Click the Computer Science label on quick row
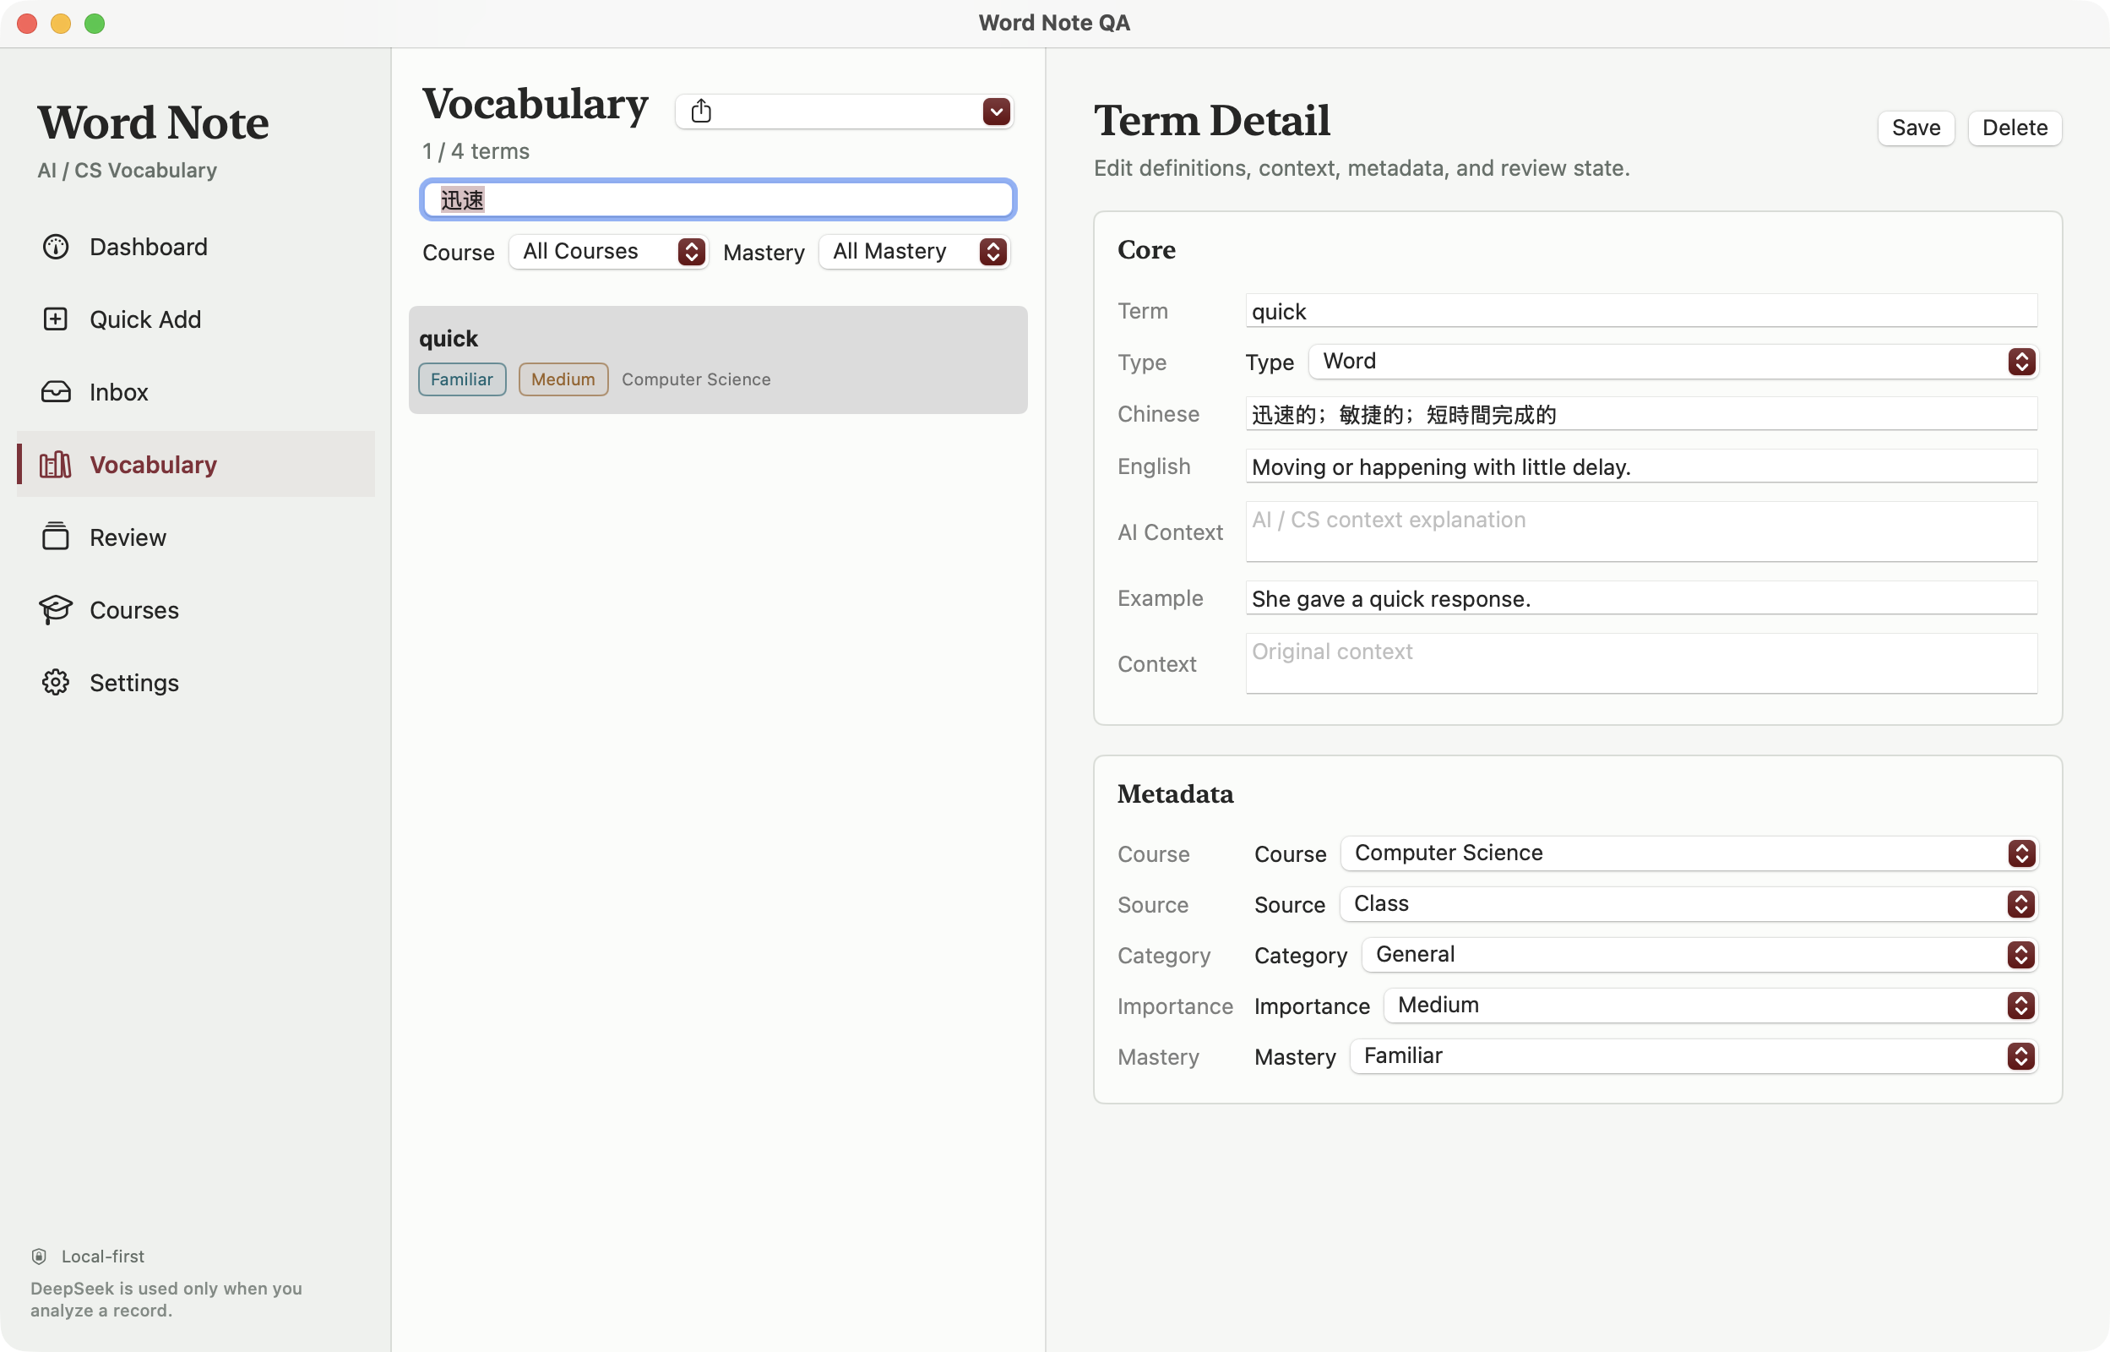Screen dimensions: 2110x1352 697,379
